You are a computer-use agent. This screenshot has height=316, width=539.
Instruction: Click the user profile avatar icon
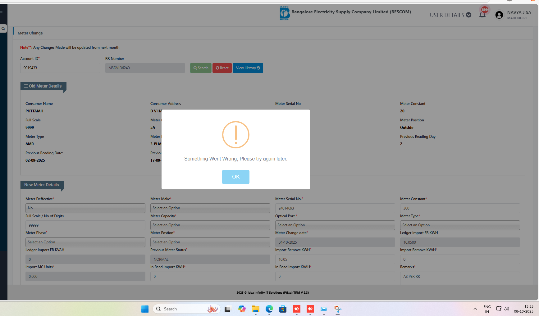[499, 15]
